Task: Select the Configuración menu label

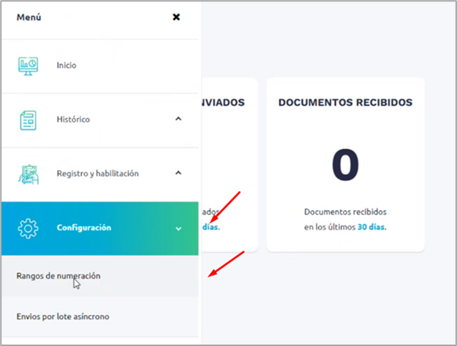Action: (x=84, y=228)
